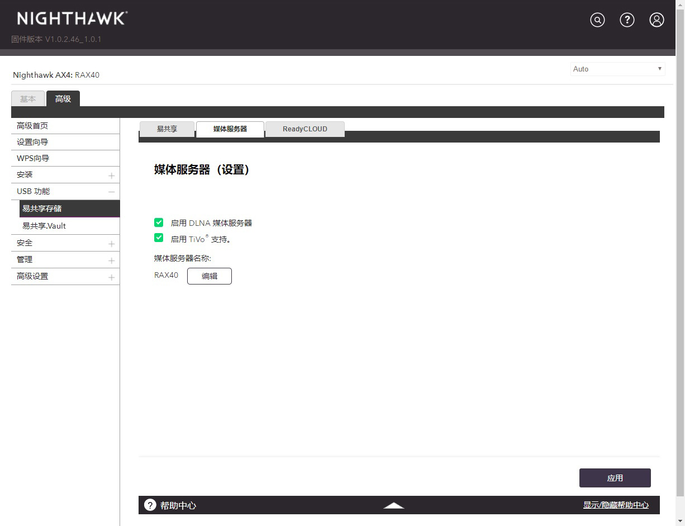Open the search icon in the header

[x=597, y=20]
